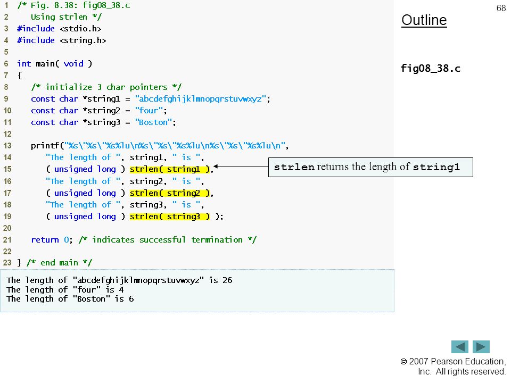Click comment 'initialize 3 char pointers'
Screen dimensions: 511x383
106,87
